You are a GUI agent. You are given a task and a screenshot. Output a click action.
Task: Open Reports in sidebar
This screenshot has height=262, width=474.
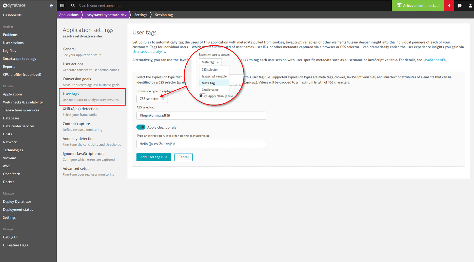pos(9,67)
